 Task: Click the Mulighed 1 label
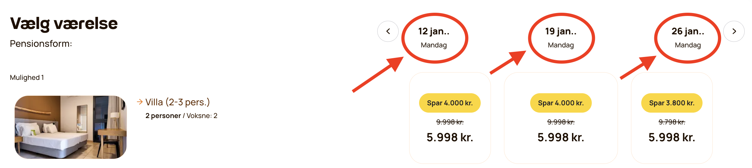(x=27, y=78)
